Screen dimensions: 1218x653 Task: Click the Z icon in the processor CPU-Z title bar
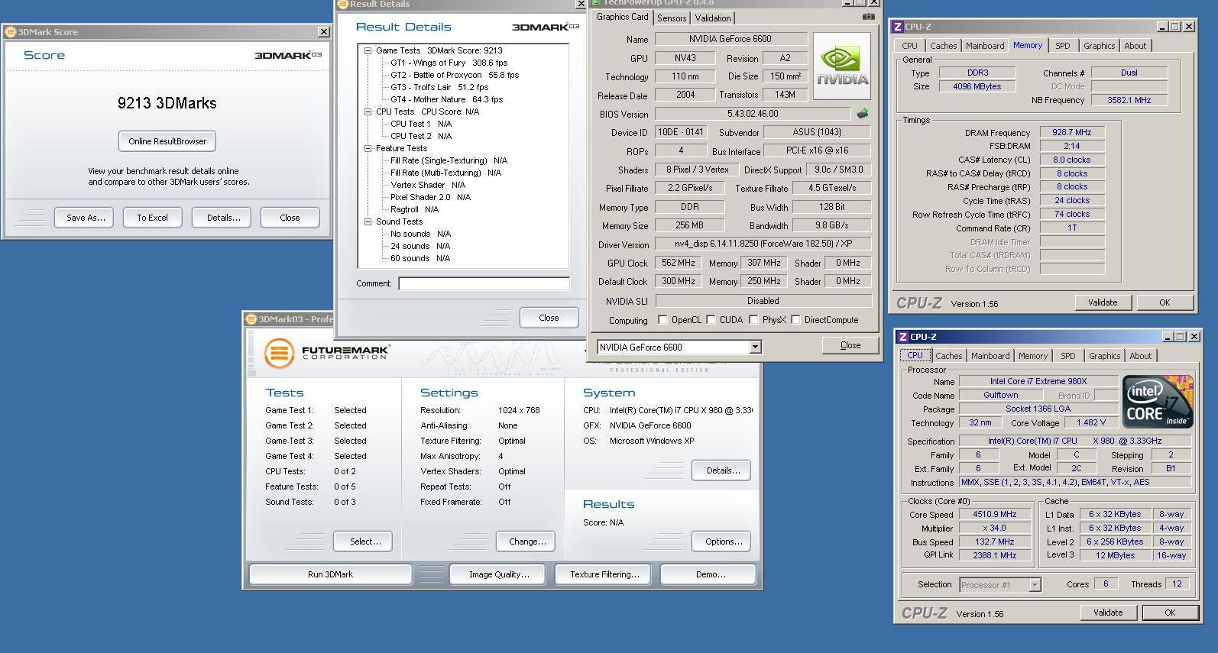(903, 337)
